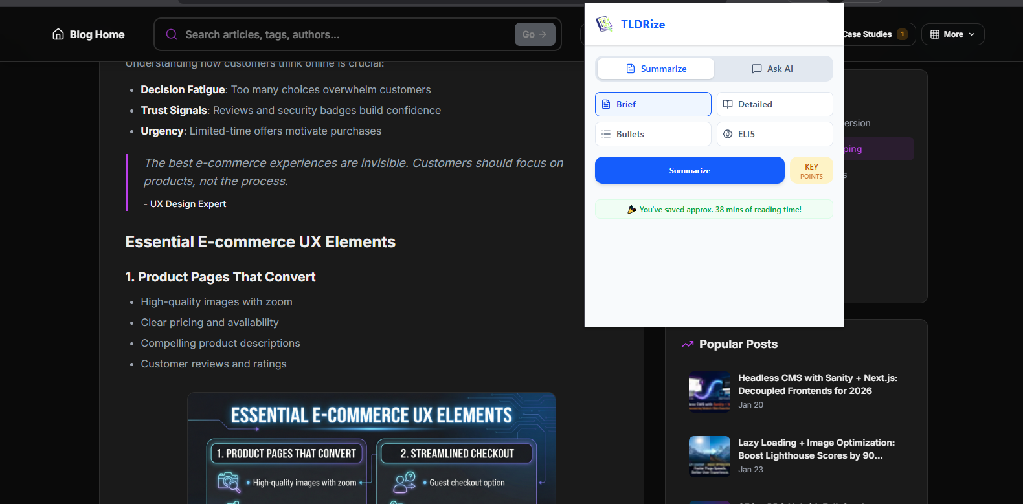
Task: Click the grid icon on More button
Action: (934, 34)
